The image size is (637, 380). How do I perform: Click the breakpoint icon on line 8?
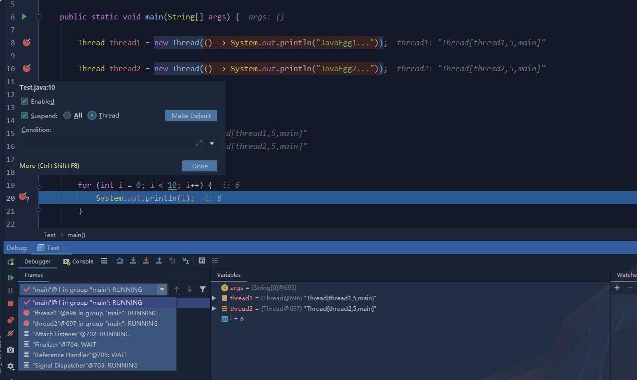click(x=26, y=42)
